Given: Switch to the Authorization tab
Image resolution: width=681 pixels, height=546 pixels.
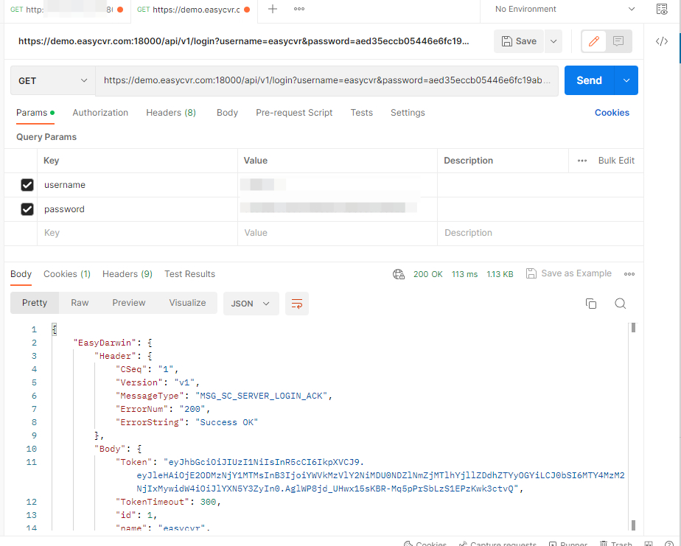Looking at the screenshot, I should (100, 113).
